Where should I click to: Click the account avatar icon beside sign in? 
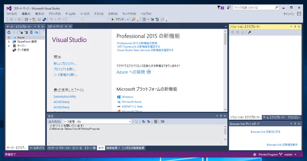point(299,14)
